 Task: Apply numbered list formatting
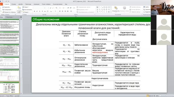[x=64, y=8]
